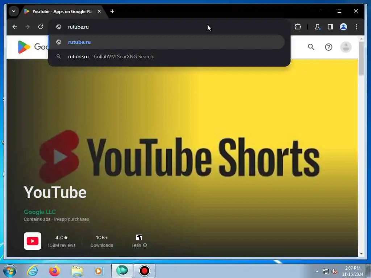The width and height of the screenshot is (371, 278).
Task: Go back to the previous page
Action: 14,27
